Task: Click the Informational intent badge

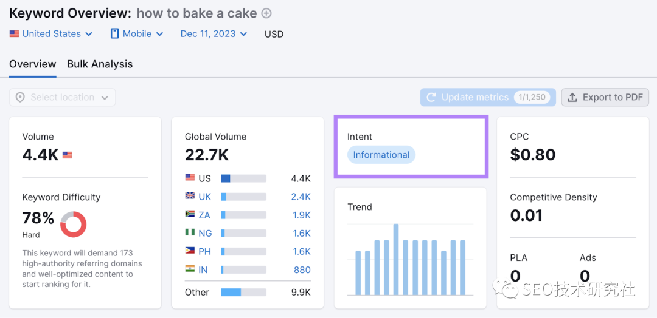Action: (x=381, y=155)
